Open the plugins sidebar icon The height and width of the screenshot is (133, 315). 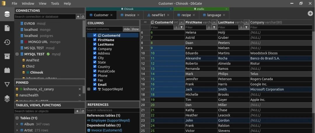[x=7, y=70]
